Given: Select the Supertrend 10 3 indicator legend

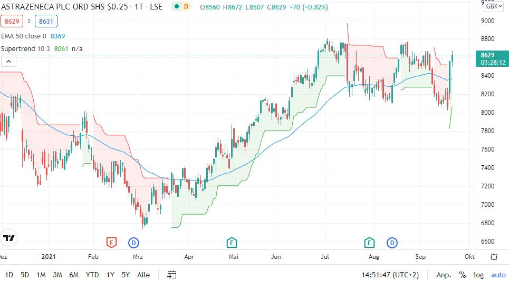Looking at the screenshot, I should pos(26,49).
